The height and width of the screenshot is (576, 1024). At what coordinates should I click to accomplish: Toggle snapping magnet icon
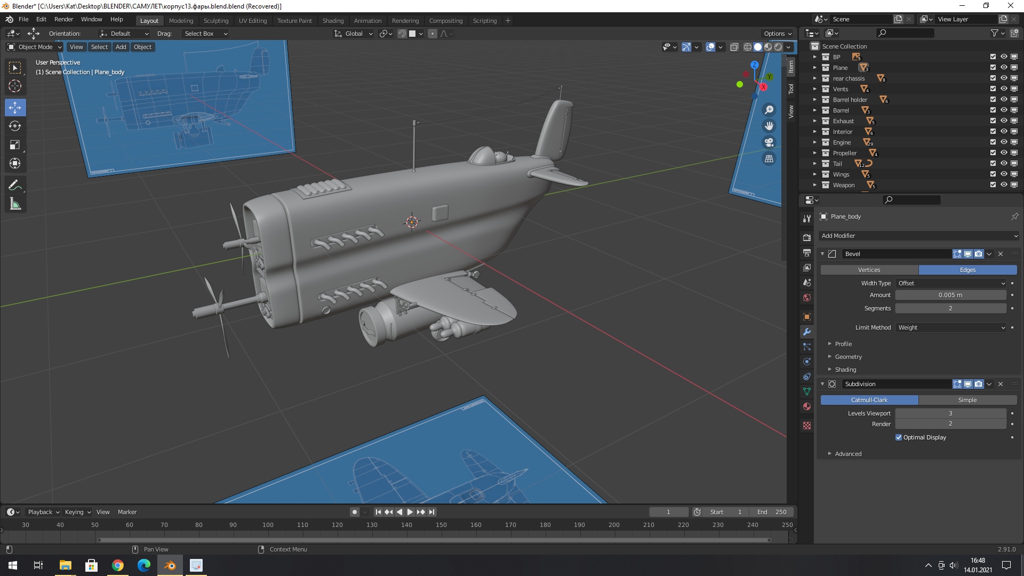[403, 34]
